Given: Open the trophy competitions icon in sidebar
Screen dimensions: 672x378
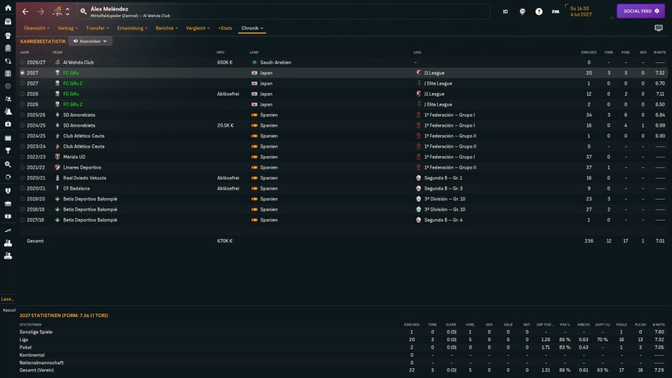Looking at the screenshot, I should pos(7,151).
